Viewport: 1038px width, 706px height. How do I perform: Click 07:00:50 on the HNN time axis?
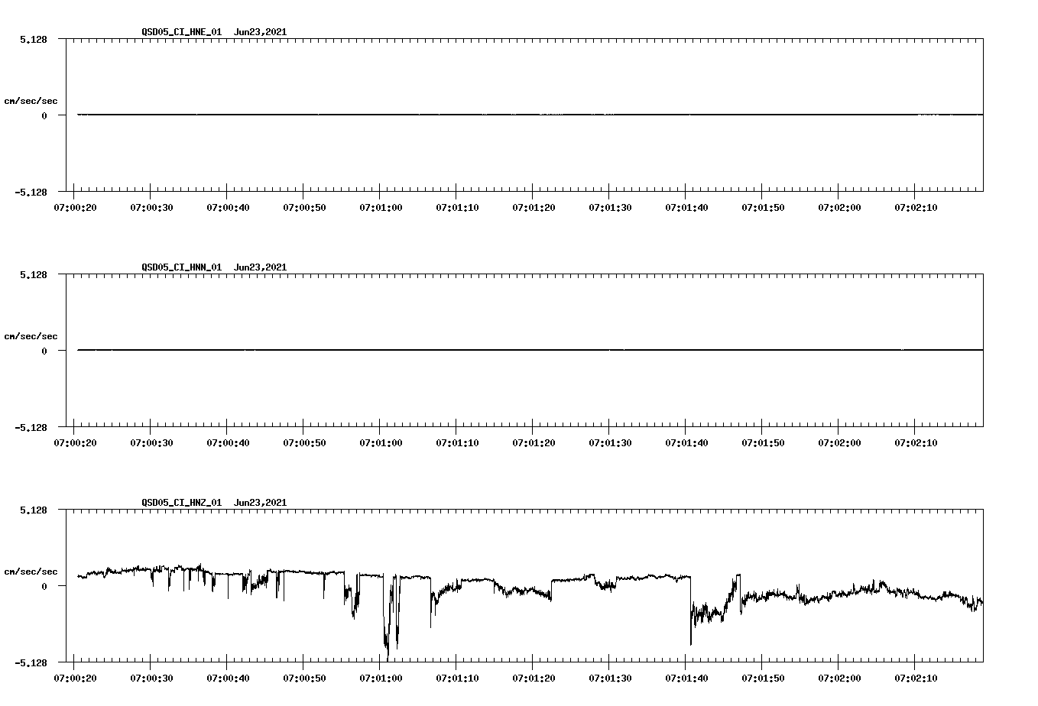click(304, 443)
